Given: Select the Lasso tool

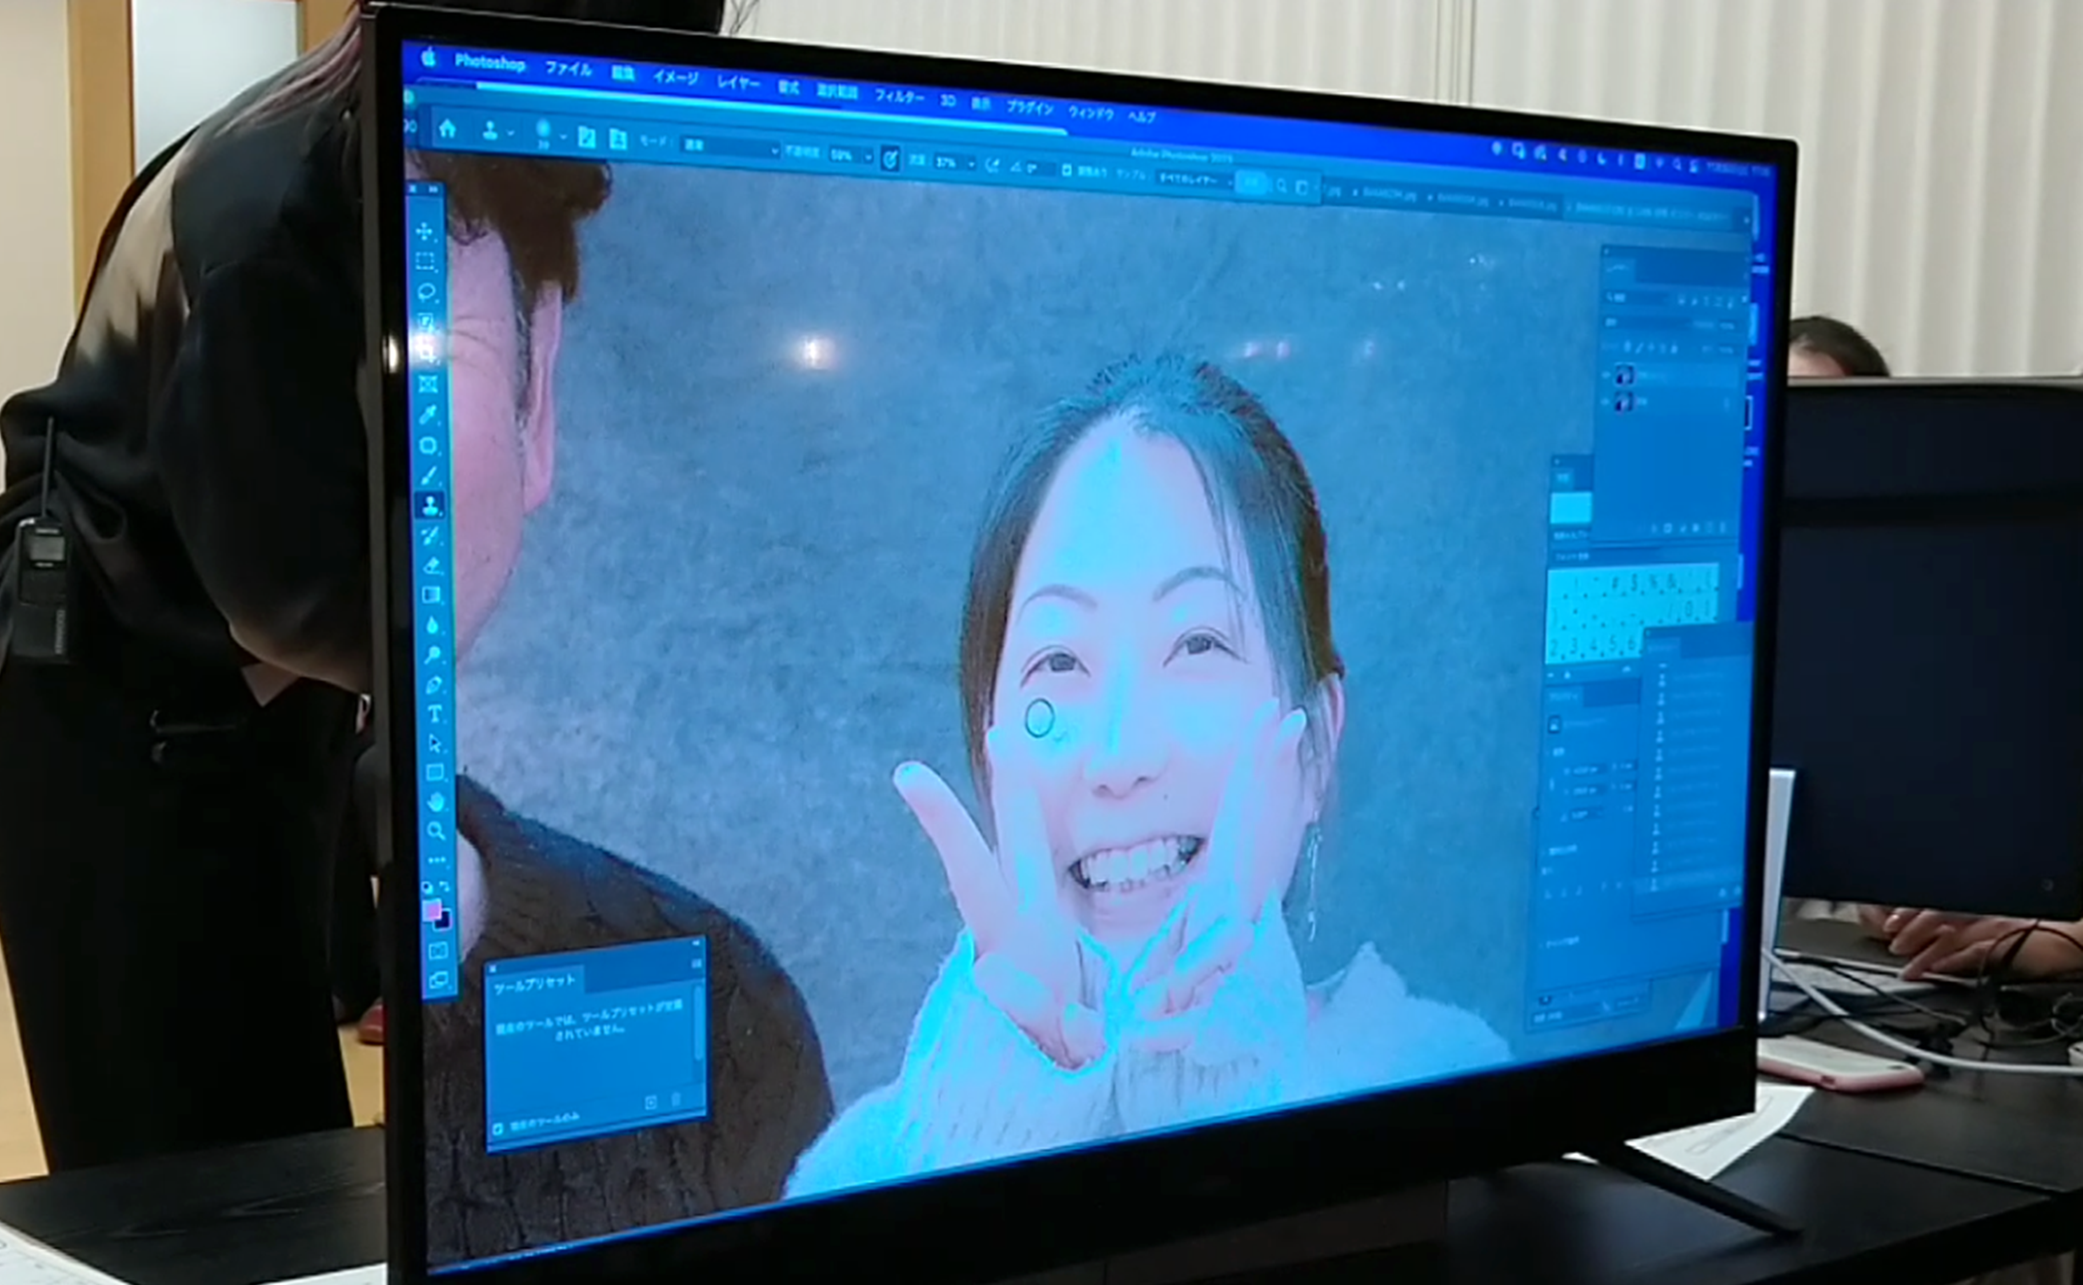Looking at the screenshot, I should click(x=427, y=291).
